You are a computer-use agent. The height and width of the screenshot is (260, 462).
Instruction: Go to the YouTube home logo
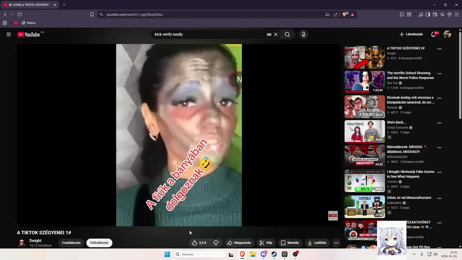pos(29,34)
